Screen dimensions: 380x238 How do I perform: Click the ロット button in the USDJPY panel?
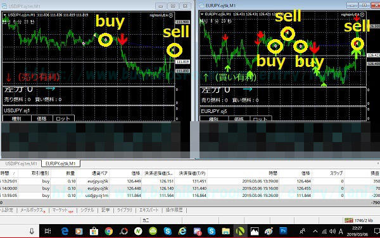pyautogui.click(x=63, y=119)
